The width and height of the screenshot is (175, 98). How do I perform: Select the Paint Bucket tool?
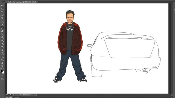(x=2, y=41)
